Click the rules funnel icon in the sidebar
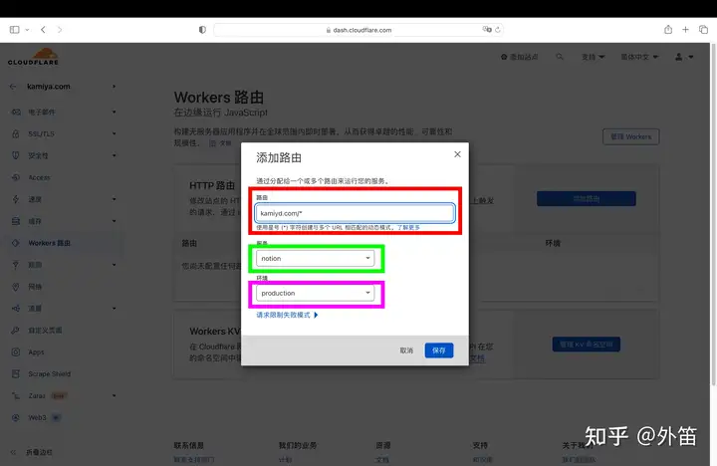Viewport: 717px width, 466px height. click(x=16, y=265)
